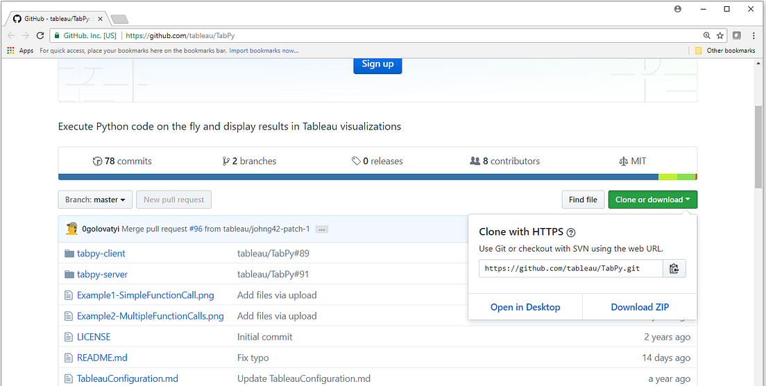
Task: View the 2 branches
Action: [x=249, y=161]
